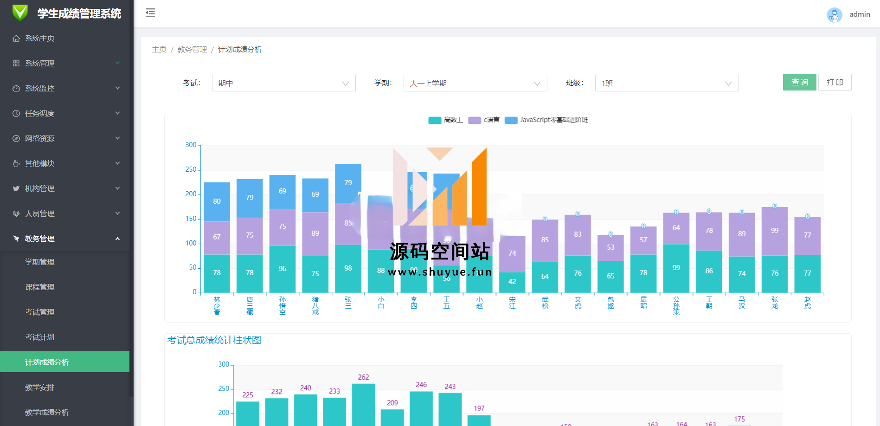Click the 主页 breadcrumb link

(x=159, y=50)
